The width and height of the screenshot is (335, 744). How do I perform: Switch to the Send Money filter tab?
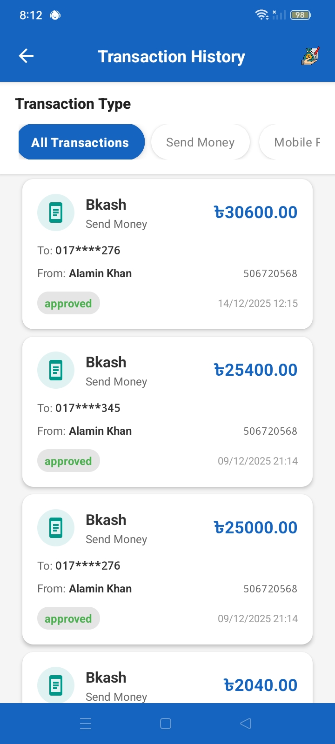click(200, 142)
